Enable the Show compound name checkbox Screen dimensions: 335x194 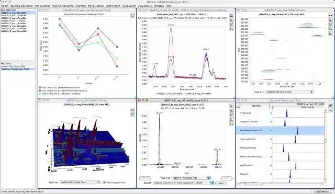pos(104,182)
